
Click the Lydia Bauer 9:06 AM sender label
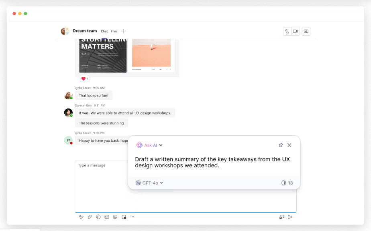pyautogui.click(x=90, y=88)
